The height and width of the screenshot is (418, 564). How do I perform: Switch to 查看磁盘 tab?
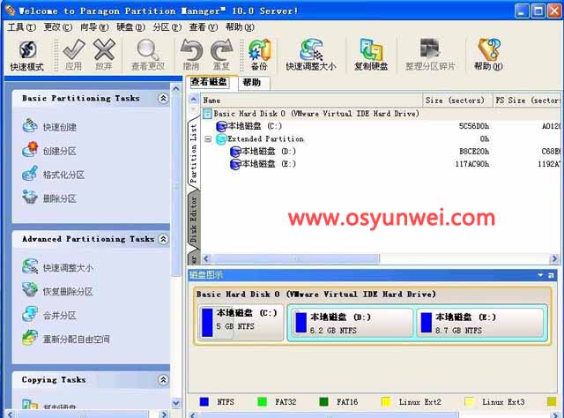[209, 82]
